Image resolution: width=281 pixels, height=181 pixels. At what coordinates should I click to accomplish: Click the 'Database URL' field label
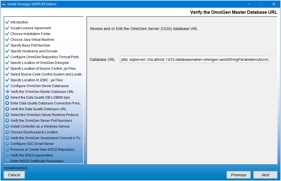click(102, 60)
